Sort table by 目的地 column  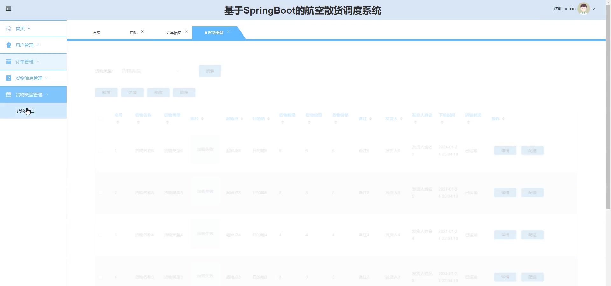click(x=269, y=119)
